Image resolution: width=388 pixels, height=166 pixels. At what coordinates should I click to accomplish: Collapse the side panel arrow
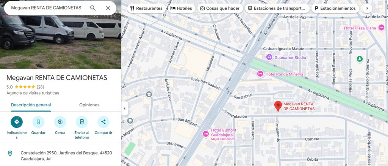click(124, 109)
